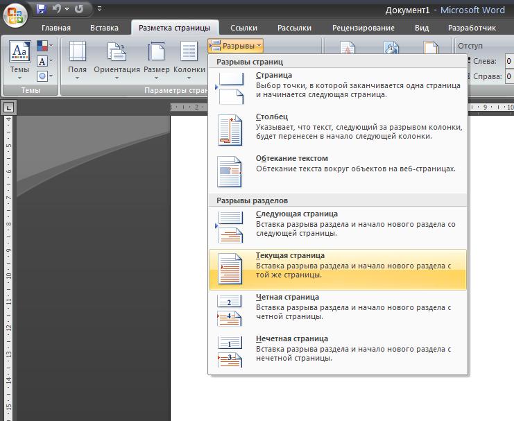Open the Поля (Margins) options

coord(77,60)
